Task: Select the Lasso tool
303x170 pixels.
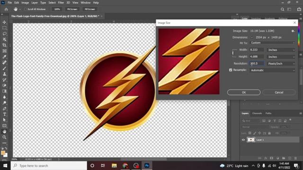Action: click(x=4, y=34)
